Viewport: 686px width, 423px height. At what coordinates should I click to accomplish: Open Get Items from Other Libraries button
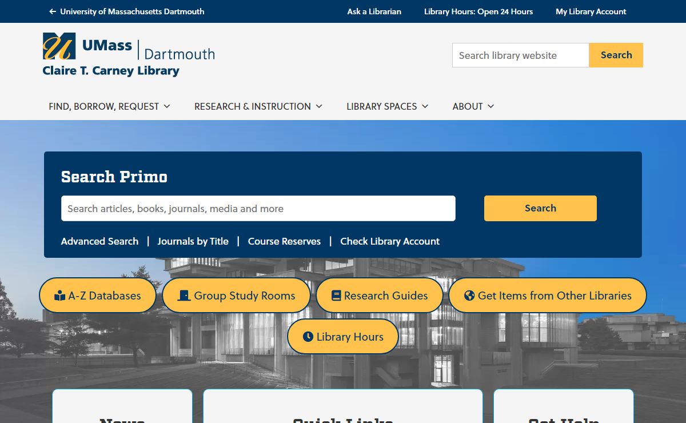(x=548, y=296)
